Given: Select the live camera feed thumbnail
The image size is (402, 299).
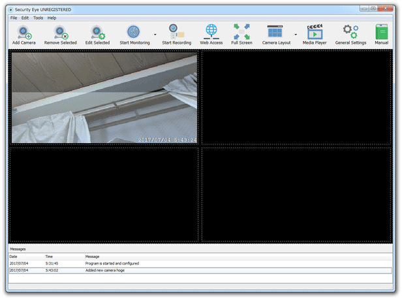Looking at the screenshot, I should tap(104, 98).
